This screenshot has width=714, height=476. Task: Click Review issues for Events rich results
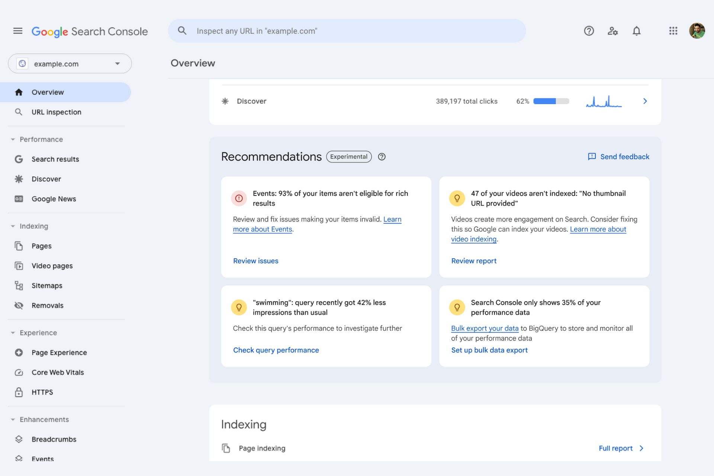coord(255,261)
